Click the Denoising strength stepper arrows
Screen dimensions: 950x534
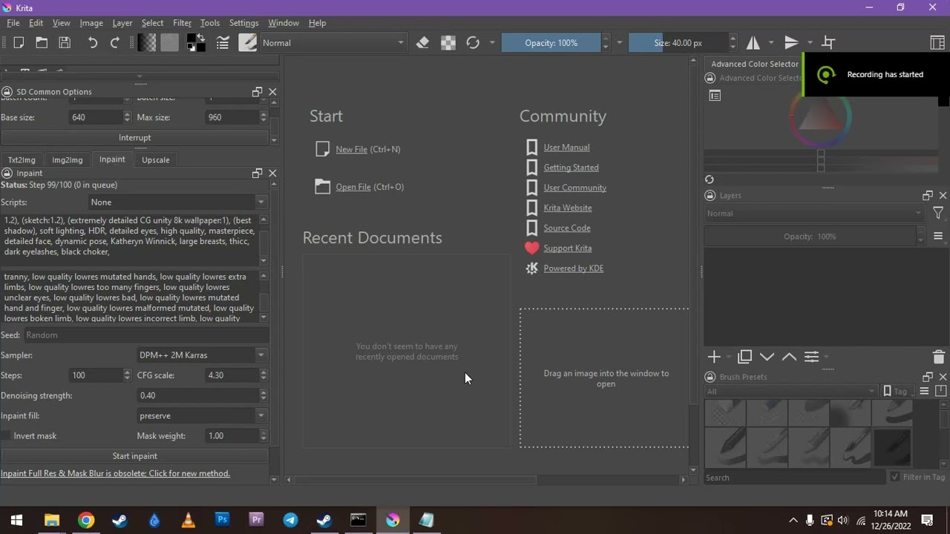tap(263, 395)
